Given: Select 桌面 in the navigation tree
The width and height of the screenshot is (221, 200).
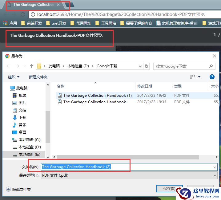Looking at the screenshot, I should [19, 132].
